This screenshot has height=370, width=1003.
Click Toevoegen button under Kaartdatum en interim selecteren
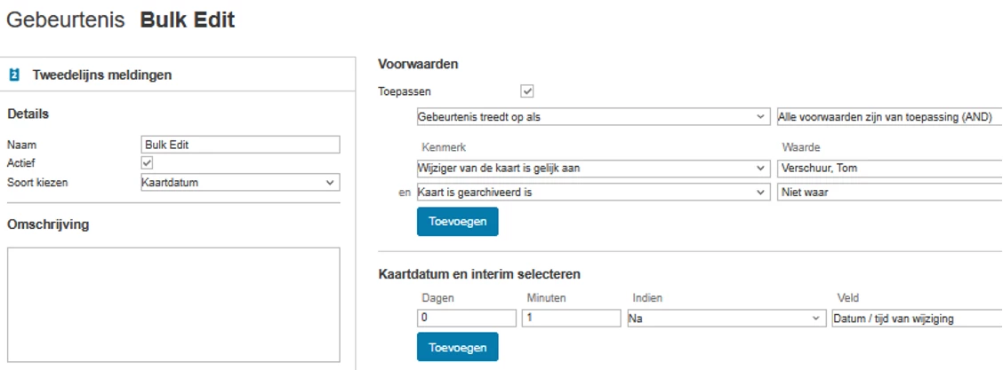457,346
